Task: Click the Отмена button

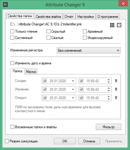Action: click(89, 141)
